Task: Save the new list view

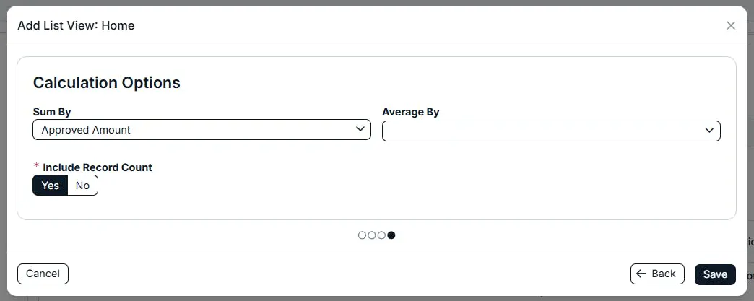Action: click(715, 274)
